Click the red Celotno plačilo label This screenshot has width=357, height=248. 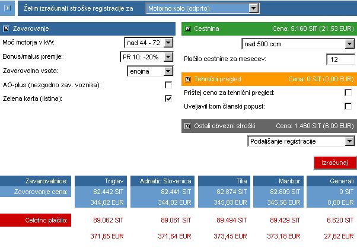(36, 220)
